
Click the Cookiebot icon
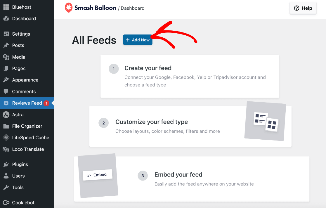coord(6,202)
